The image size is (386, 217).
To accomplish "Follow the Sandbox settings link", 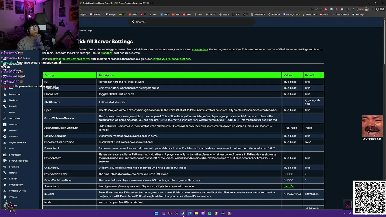I will coord(107,53).
